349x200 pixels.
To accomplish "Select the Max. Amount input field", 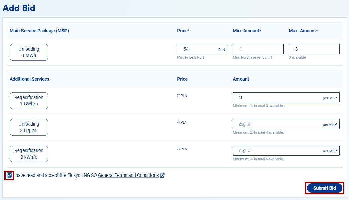I will tap(314, 49).
